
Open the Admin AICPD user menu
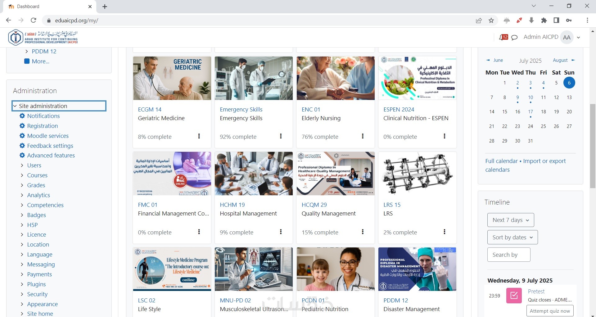[552, 37]
